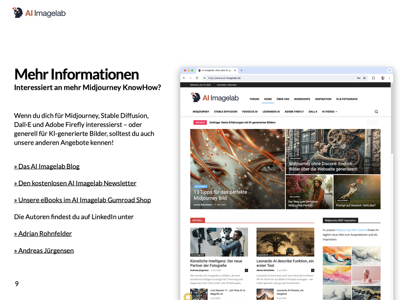This screenshot has width=400, height=300.
Task: Click Anmelden / Beitreten in top bar
Action: [227, 85]
